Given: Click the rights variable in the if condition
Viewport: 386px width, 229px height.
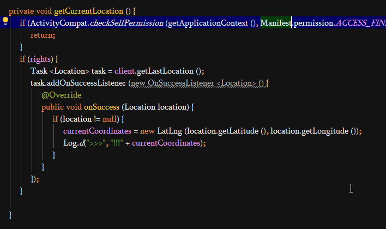Looking at the screenshot, I should [40, 59].
